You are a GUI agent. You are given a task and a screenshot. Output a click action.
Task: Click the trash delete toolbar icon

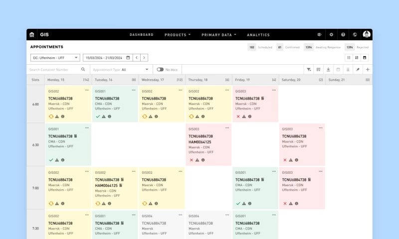click(348, 70)
